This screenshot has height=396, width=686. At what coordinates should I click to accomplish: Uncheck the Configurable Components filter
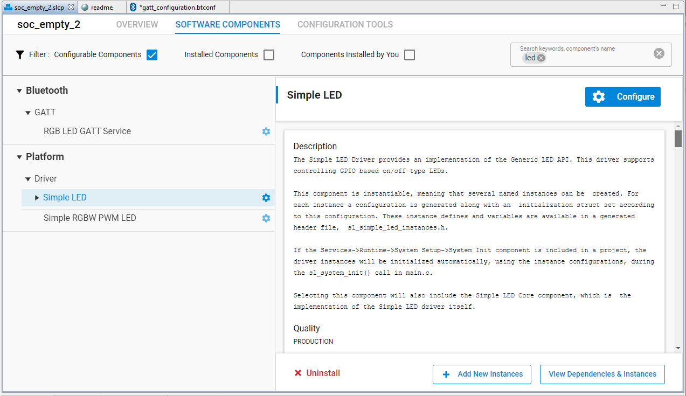151,54
